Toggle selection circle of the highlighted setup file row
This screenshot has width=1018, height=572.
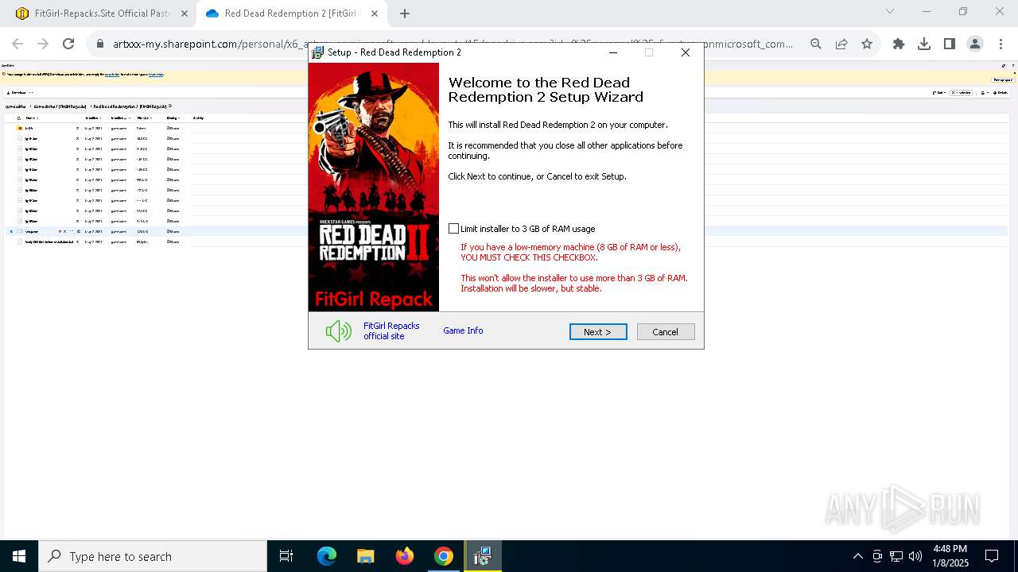[11, 232]
